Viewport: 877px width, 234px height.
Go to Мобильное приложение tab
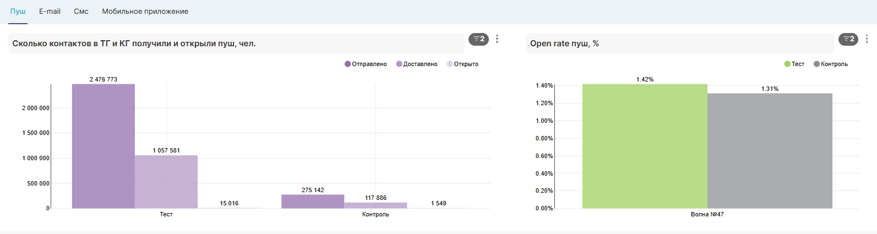[x=145, y=12]
